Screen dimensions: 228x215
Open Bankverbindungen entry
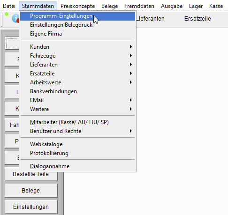77,91
